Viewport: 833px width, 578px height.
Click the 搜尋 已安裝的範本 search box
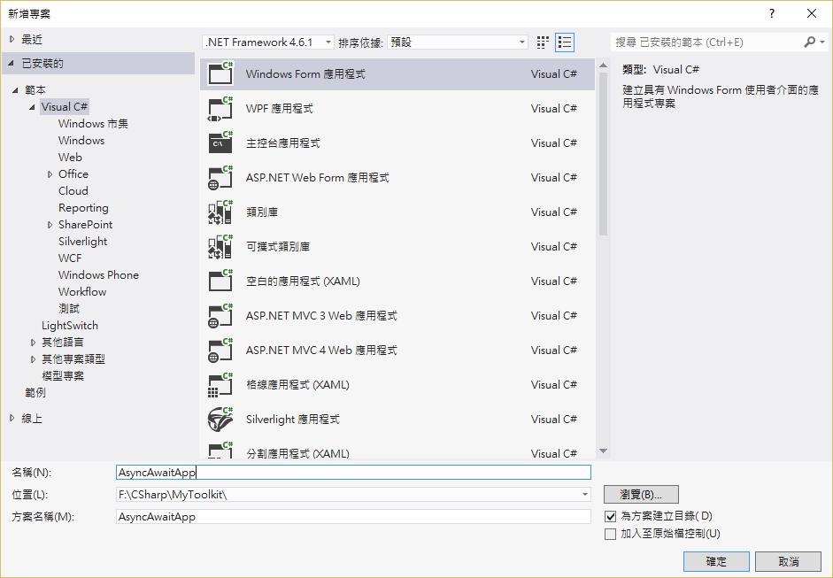(x=706, y=42)
